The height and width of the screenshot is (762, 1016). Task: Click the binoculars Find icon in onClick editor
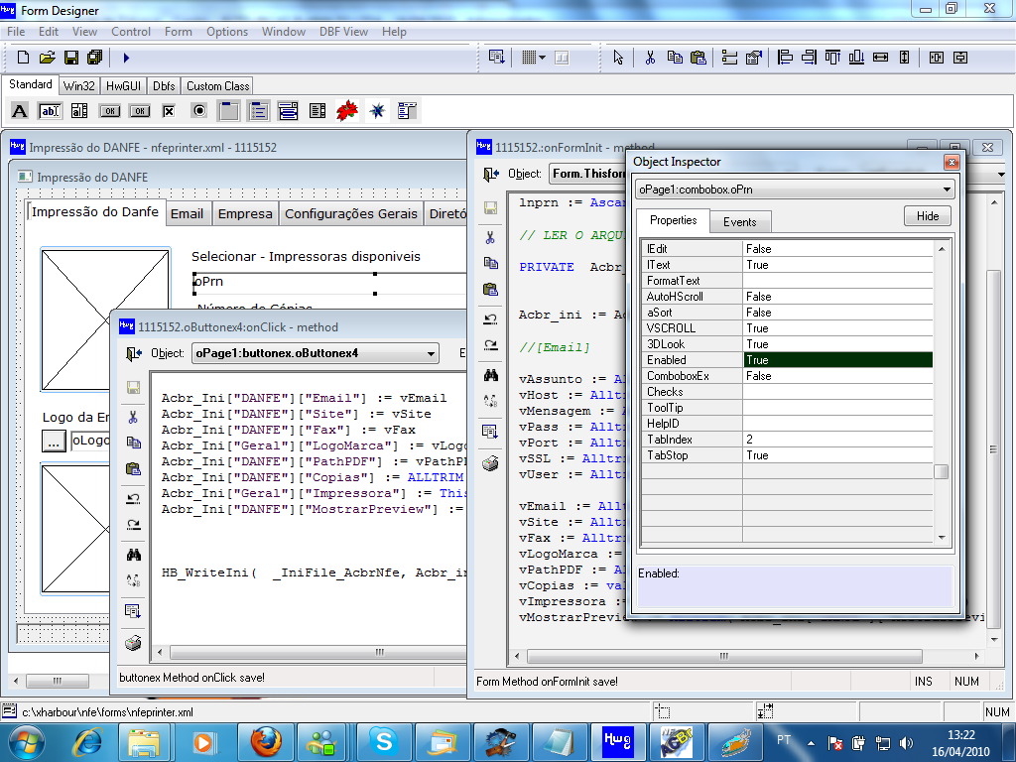click(x=132, y=555)
